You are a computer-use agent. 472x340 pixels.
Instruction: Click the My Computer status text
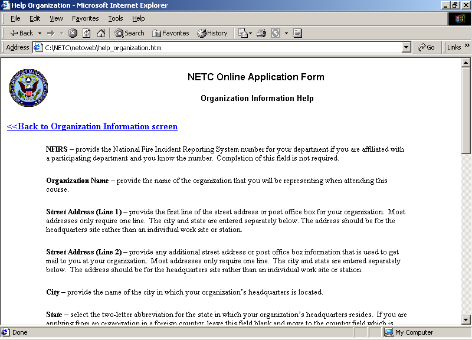click(x=414, y=332)
